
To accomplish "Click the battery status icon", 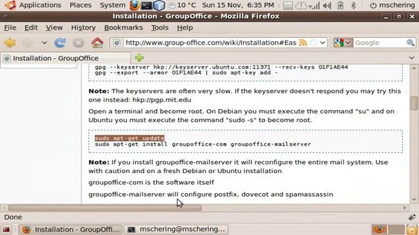I will 340,5.
